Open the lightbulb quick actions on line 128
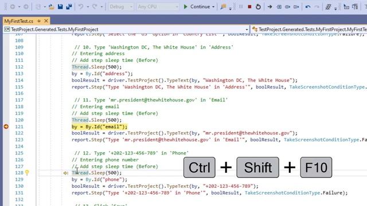 click(x=27, y=173)
